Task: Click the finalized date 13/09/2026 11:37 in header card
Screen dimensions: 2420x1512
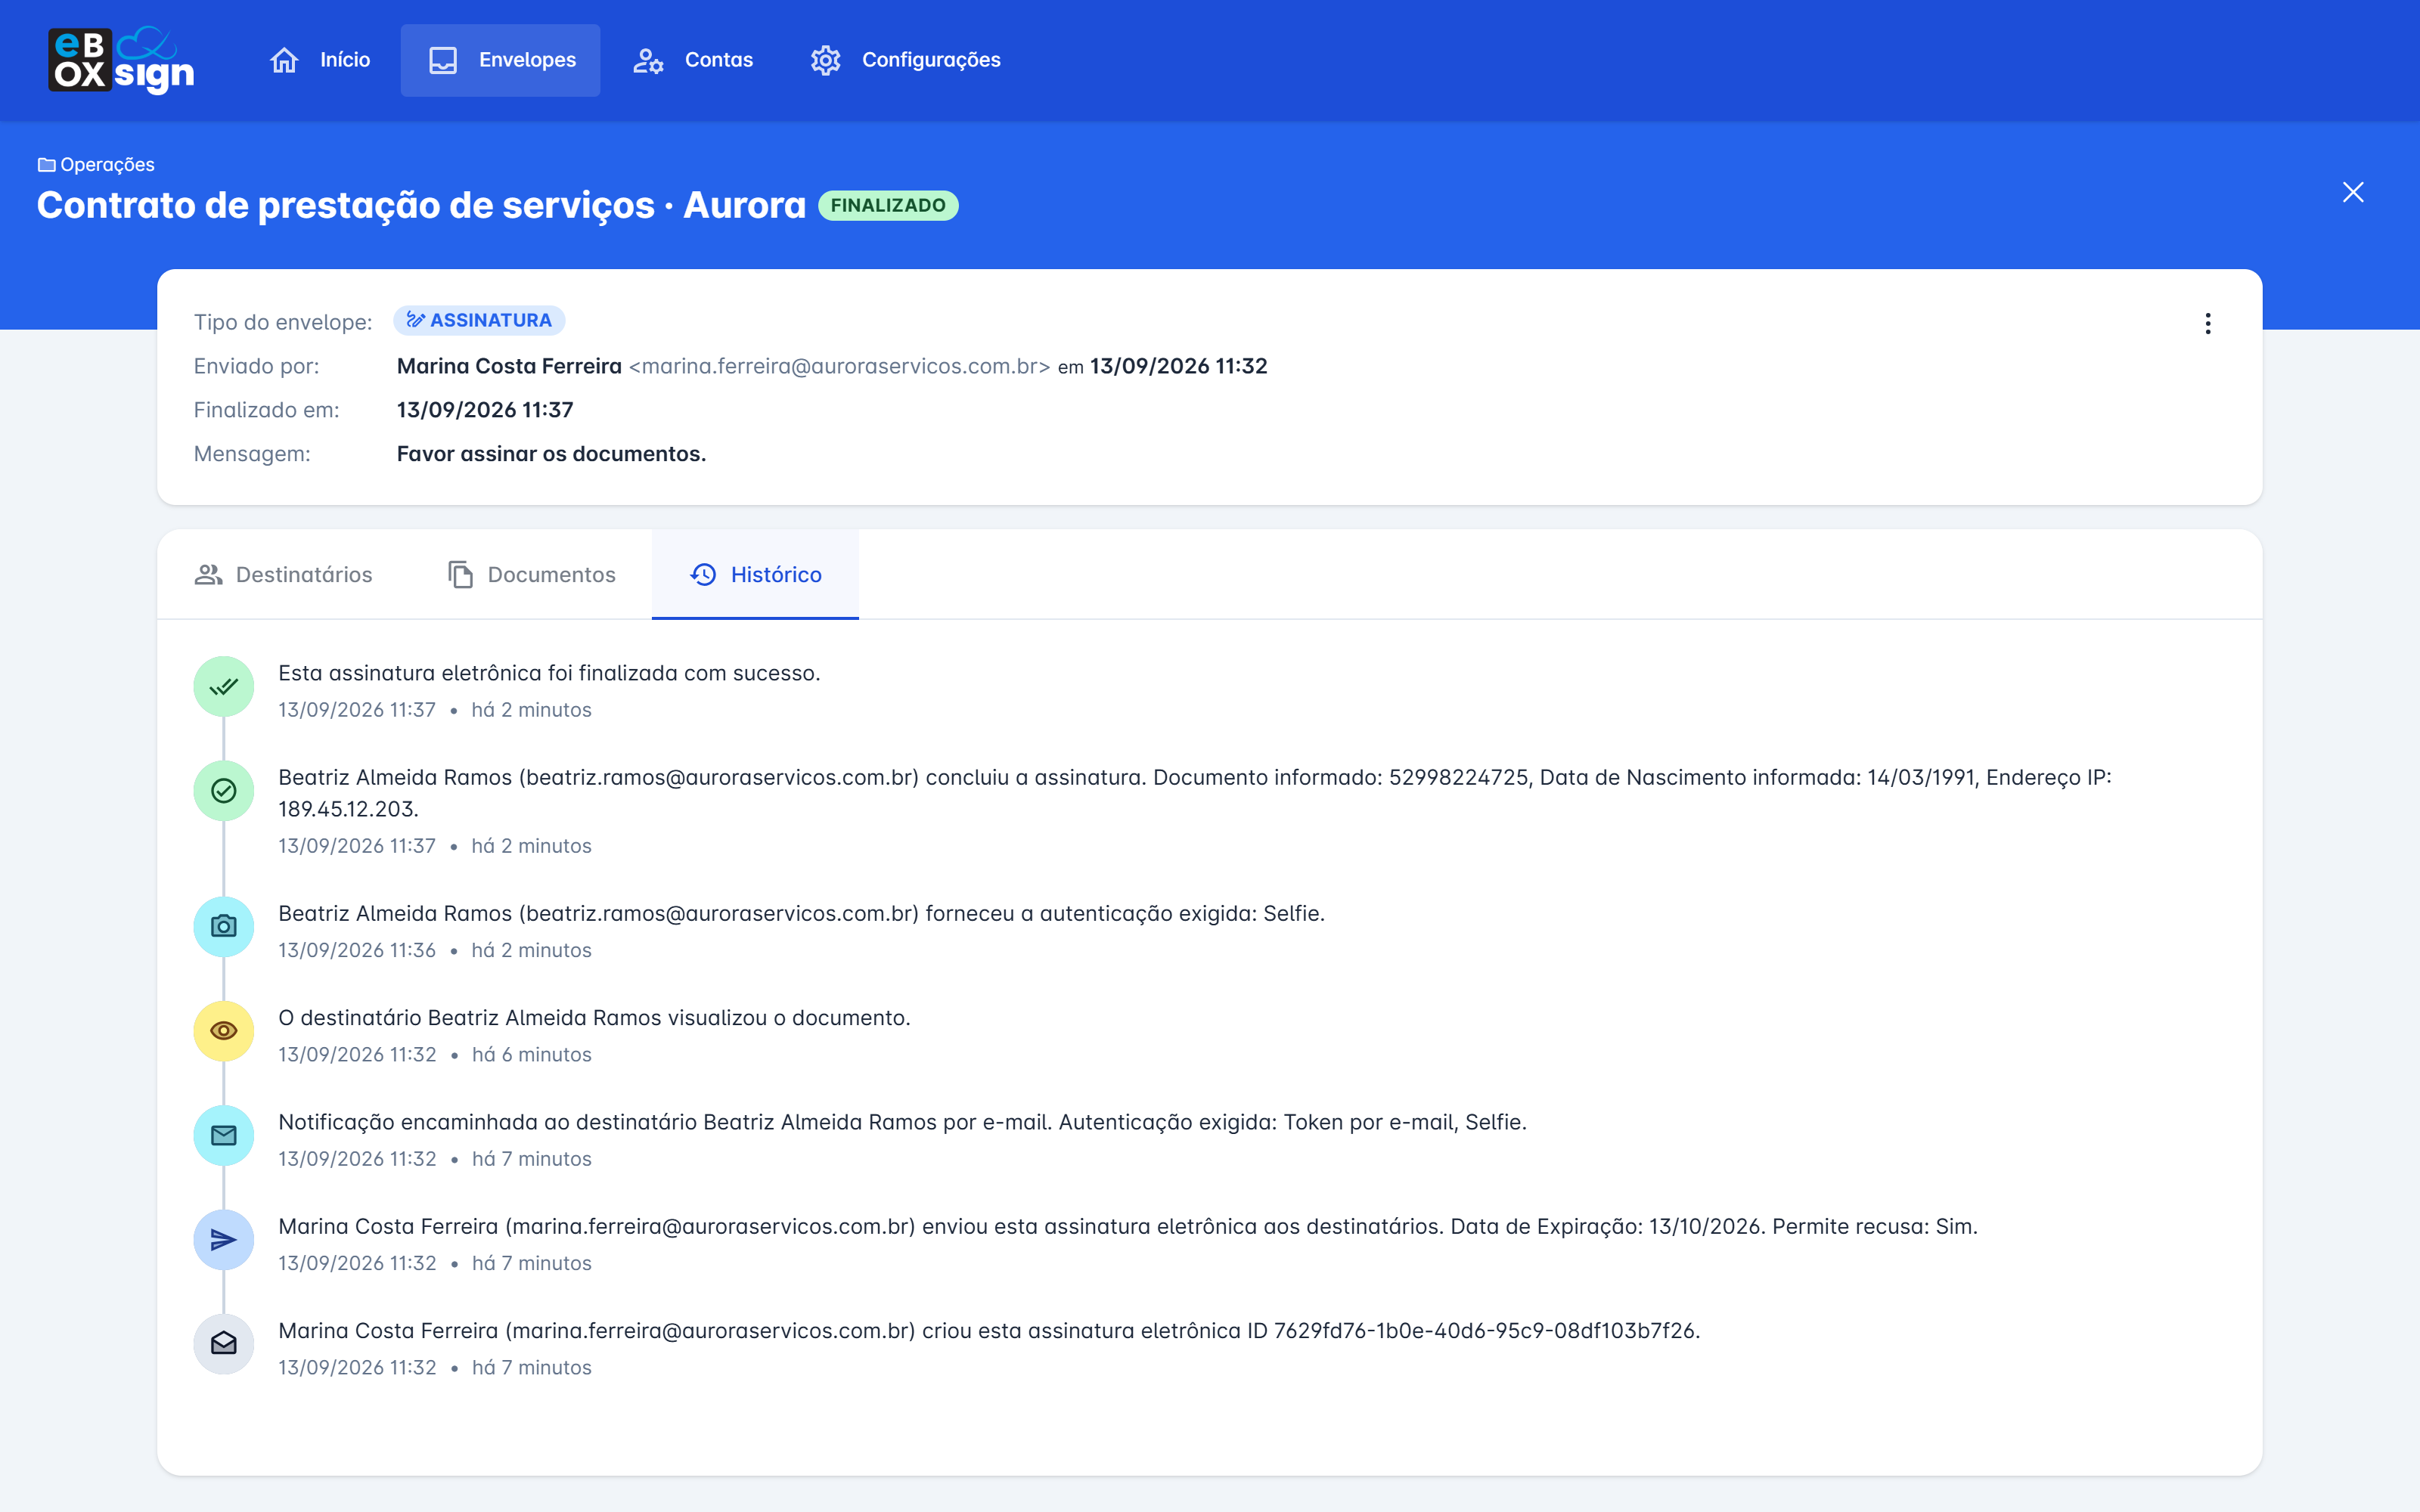Action: (x=485, y=410)
